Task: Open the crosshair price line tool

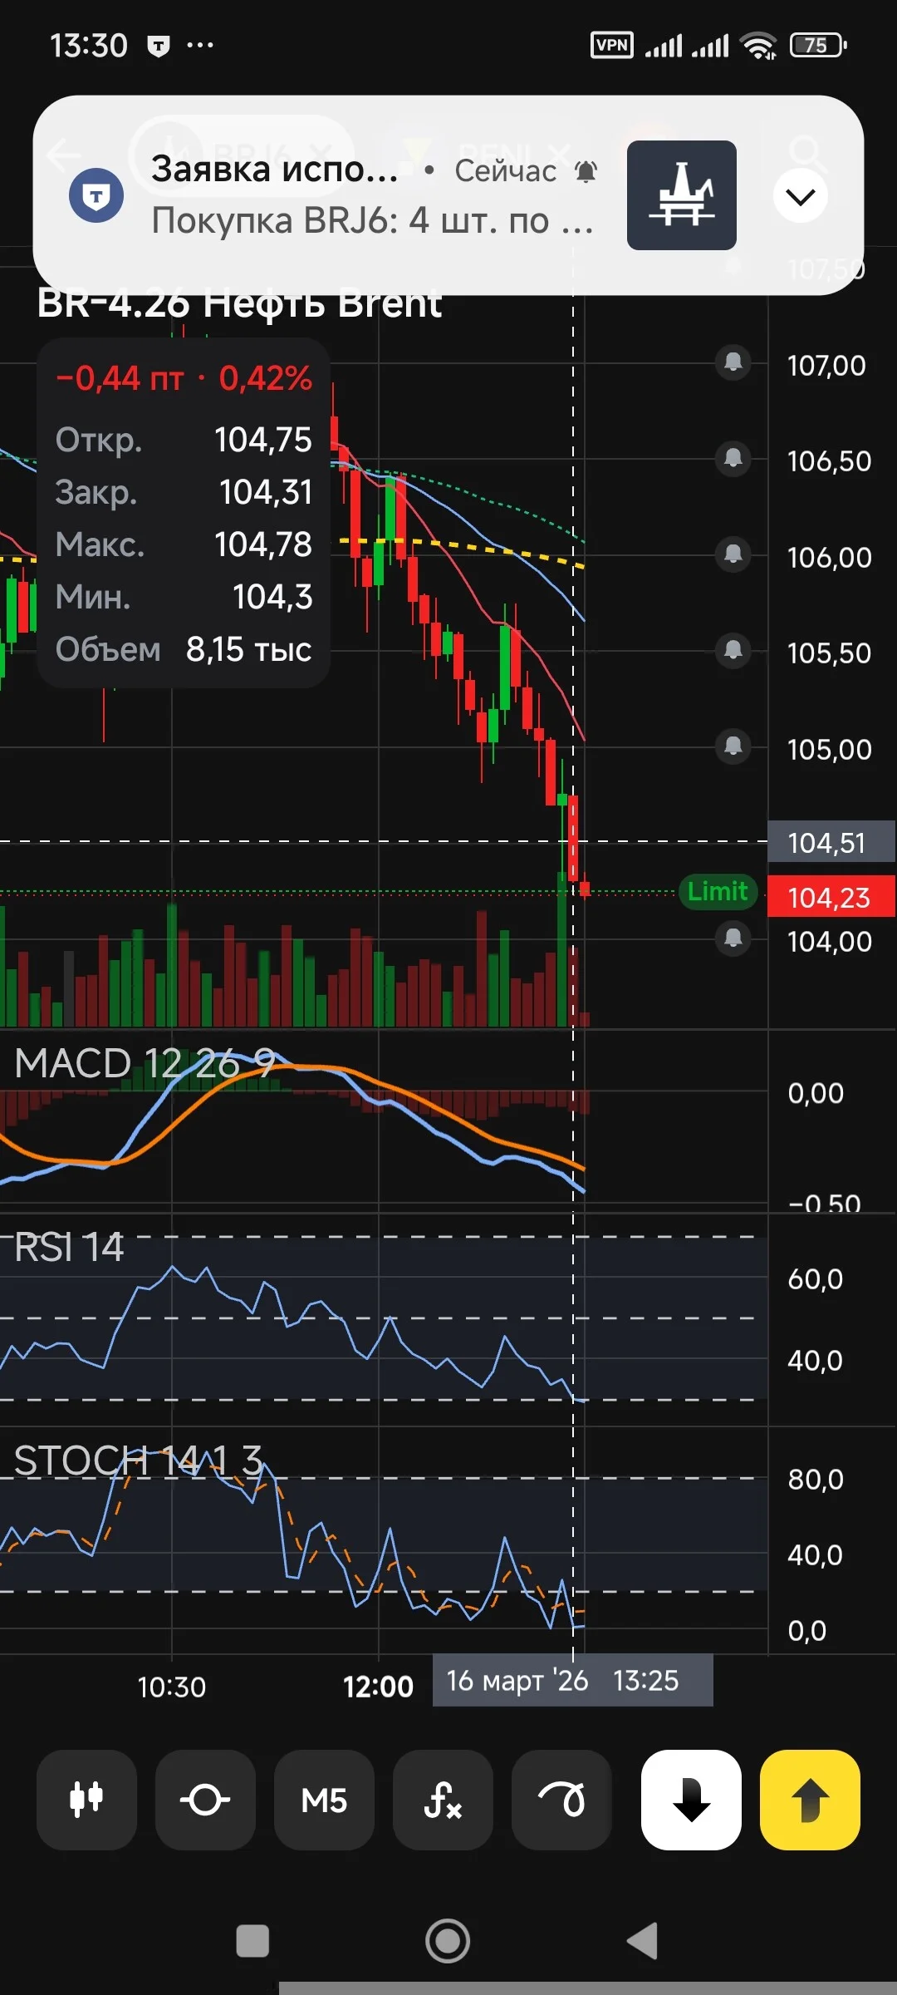Action: point(205,1800)
